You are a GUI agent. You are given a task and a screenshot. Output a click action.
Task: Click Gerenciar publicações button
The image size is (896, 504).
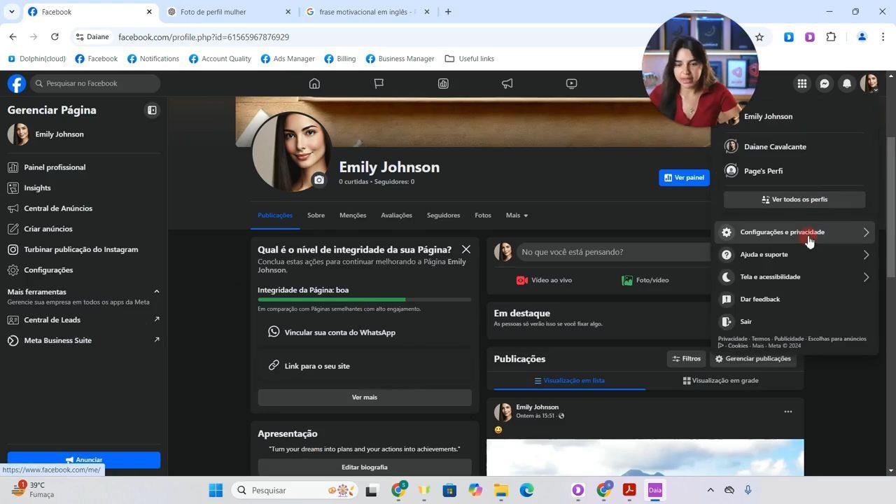click(x=752, y=358)
